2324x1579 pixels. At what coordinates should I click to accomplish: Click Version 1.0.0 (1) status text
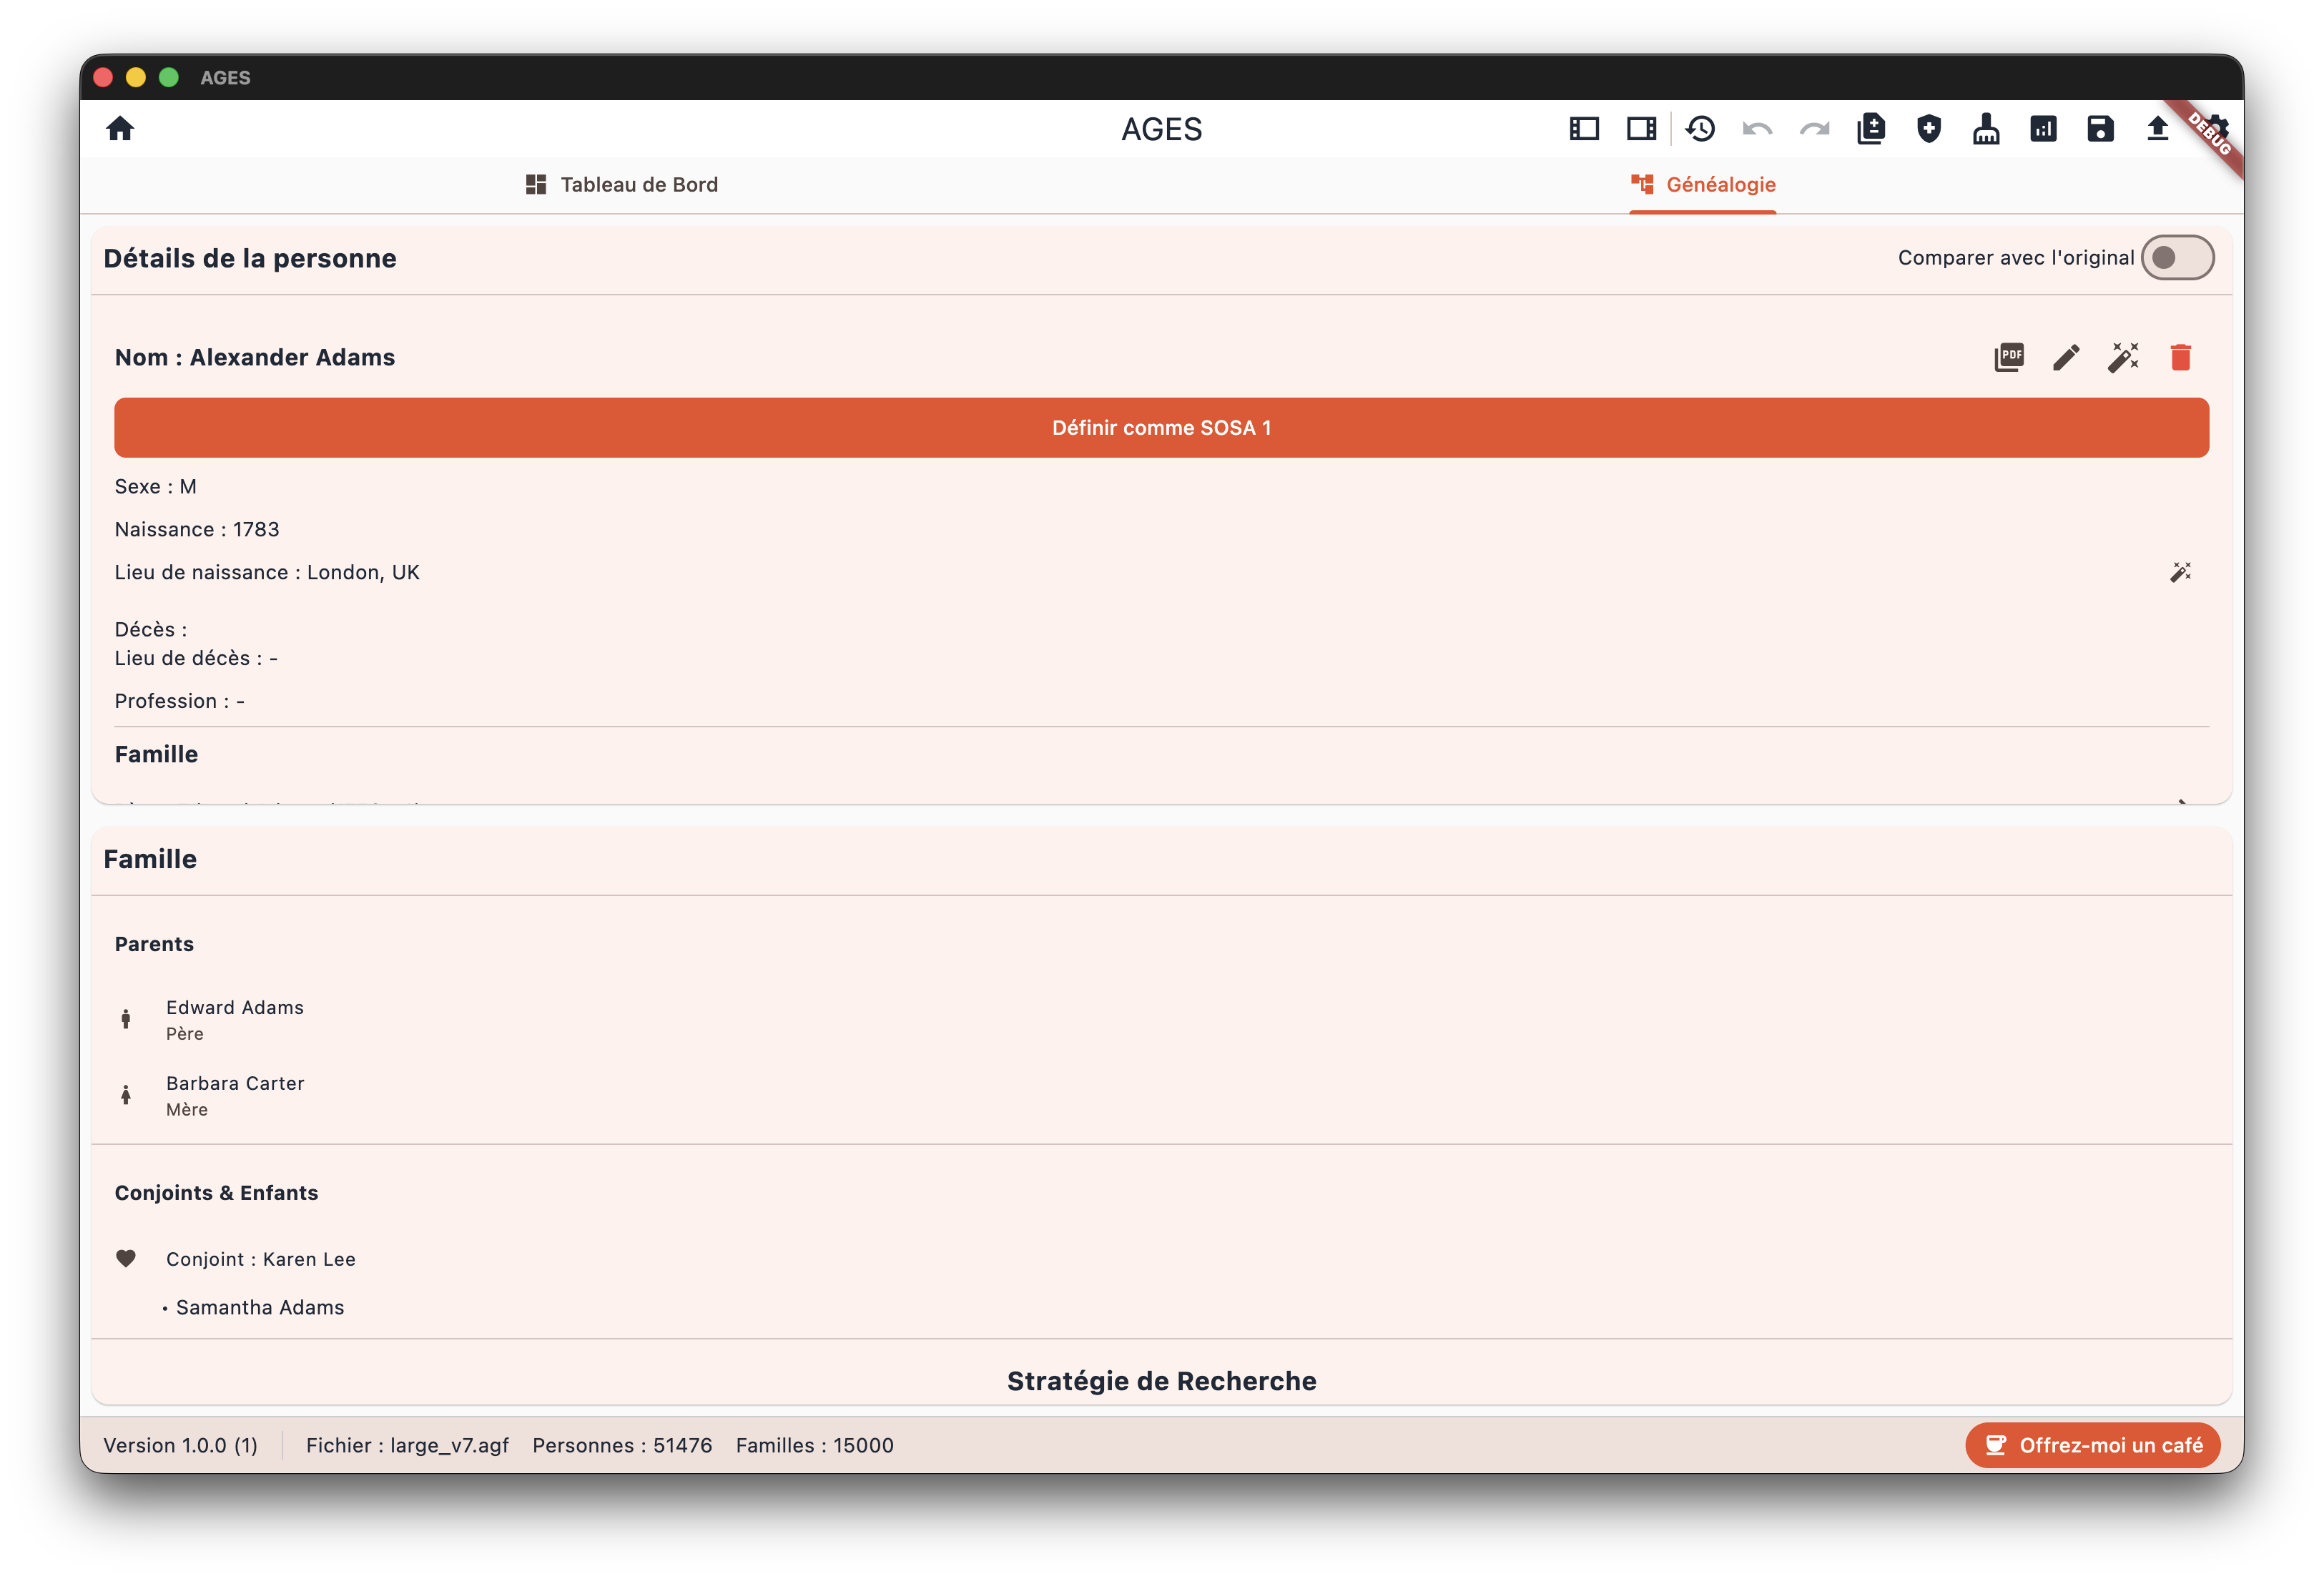click(x=181, y=1445)
